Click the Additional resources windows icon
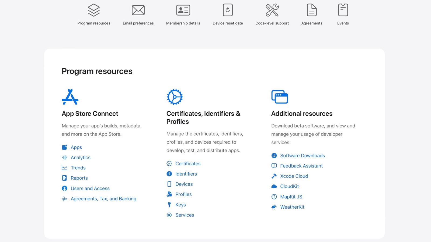The width and height of the screenshot is (431, 242). pyautogui.click(x=279, y=97)
